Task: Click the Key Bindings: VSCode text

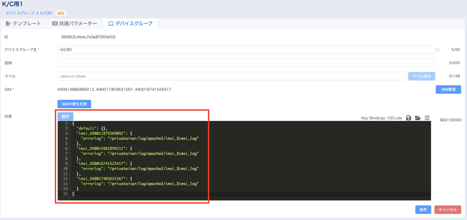Action: point(381,118)
